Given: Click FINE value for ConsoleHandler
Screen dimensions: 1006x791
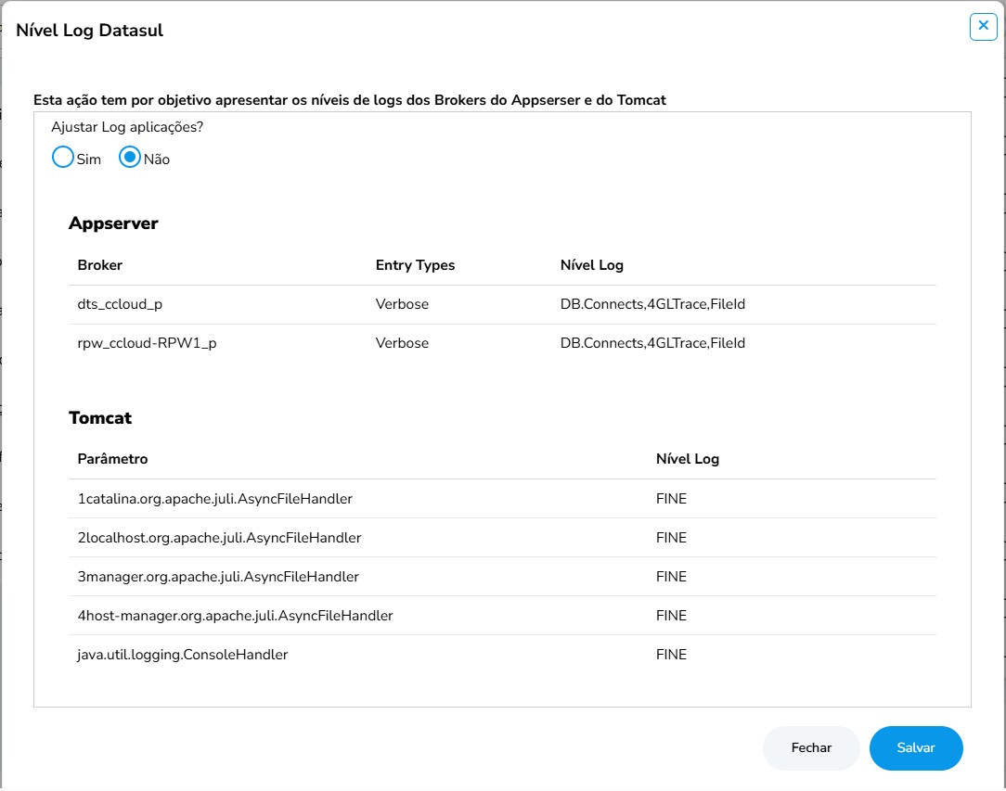Looking at the screenshot, I should [x=671, y=655].
